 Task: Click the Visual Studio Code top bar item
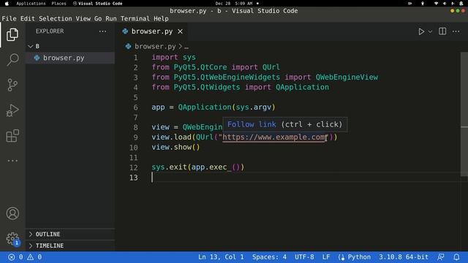[x=97, y=4]
